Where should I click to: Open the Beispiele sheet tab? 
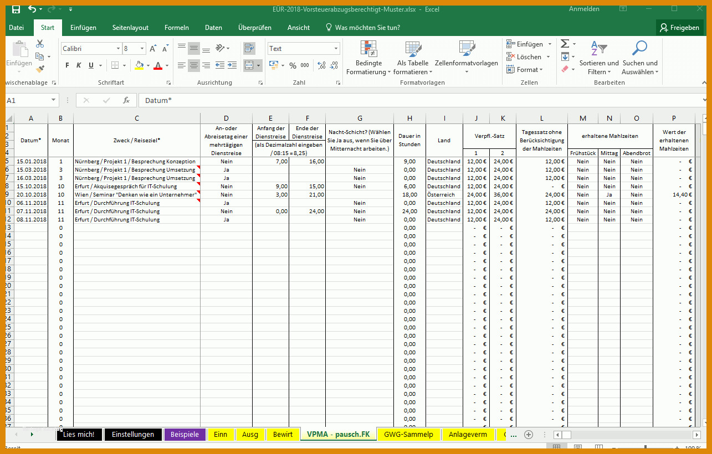tap(185, 435)
